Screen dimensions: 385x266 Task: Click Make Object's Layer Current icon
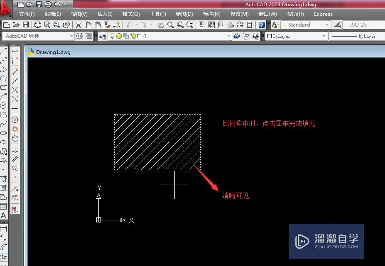tap(237, 36)
